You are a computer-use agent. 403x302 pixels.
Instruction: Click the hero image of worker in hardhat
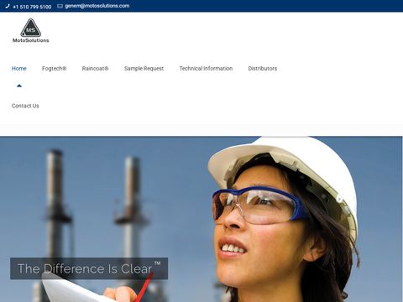click(x=201, y=219)
